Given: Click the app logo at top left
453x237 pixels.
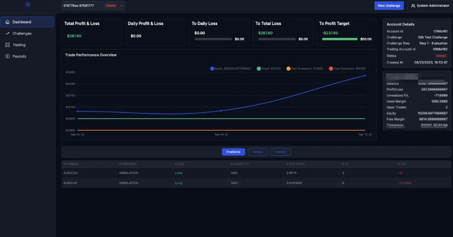Looking at the screenshot, I should pos(27,6).
